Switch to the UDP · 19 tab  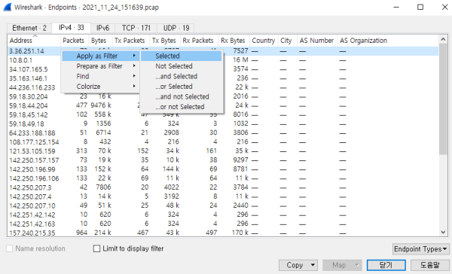coord(176,28)
